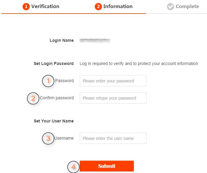207x173 pixels.
Task: Focus the 'Please enter your password' field
Action: (x=113, y=81)
